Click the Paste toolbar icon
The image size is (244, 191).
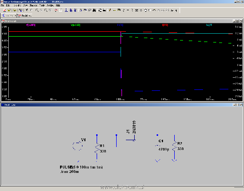tap(90, 10)
